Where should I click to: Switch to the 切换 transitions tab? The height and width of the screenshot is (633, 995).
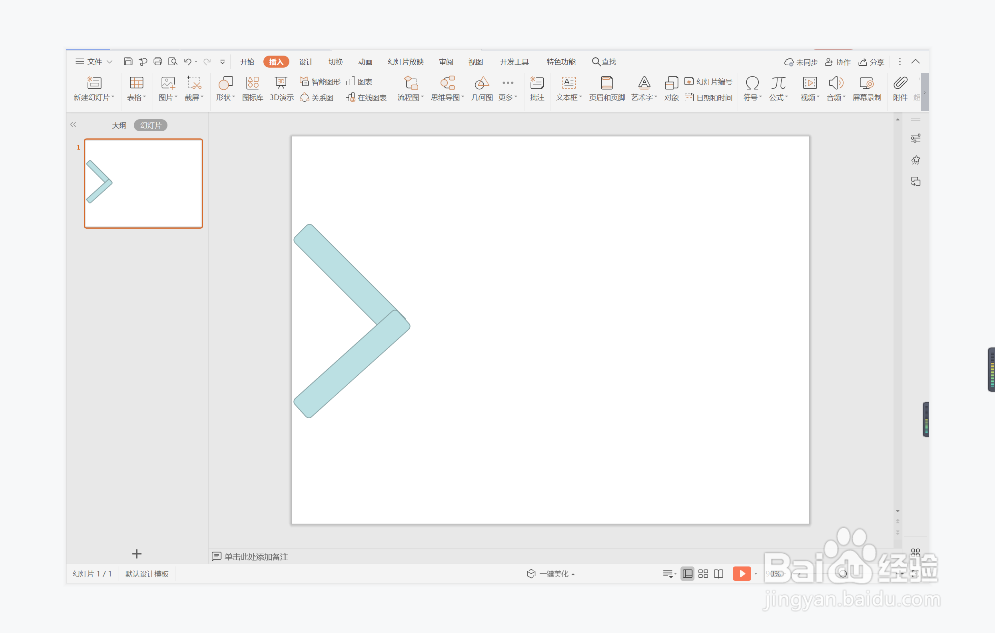coord(336,62)
